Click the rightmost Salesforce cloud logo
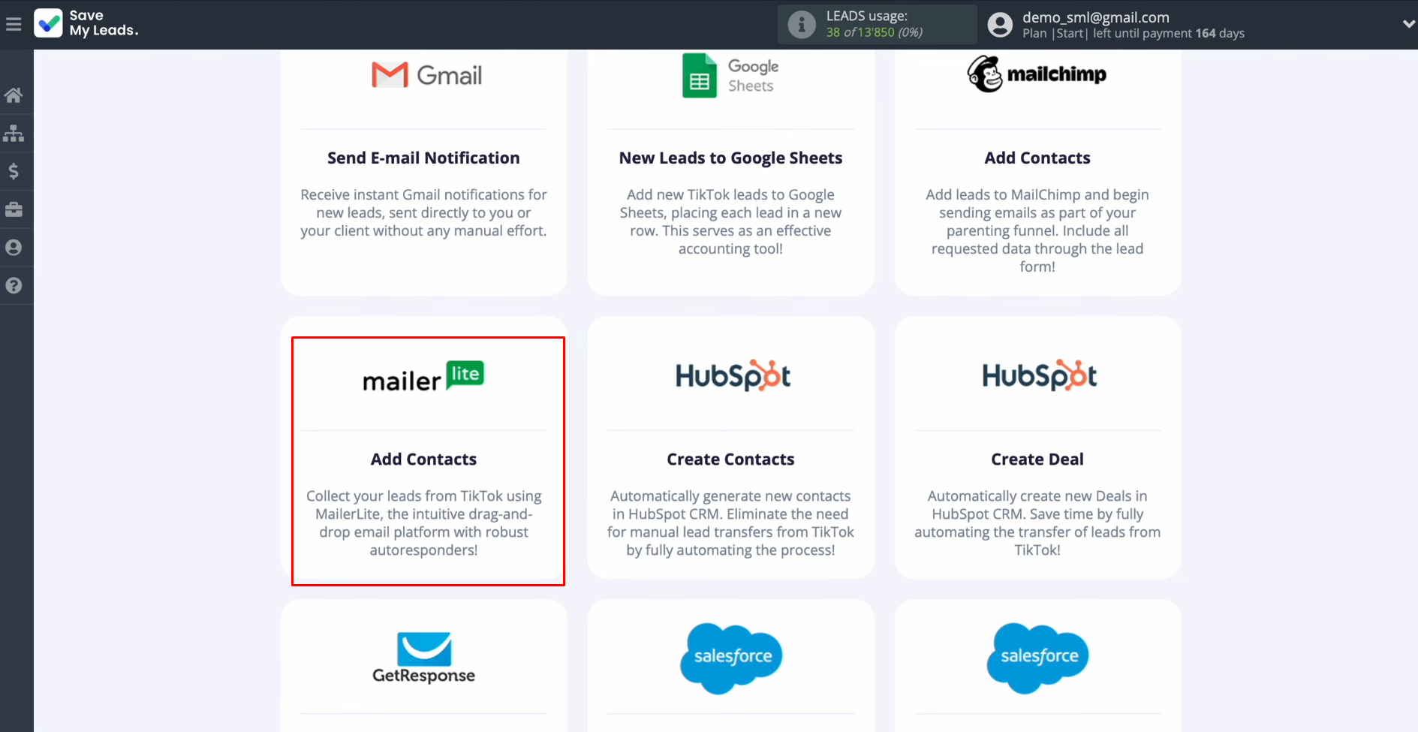Screen dimensions: 1418x732 click(1037, 658)
